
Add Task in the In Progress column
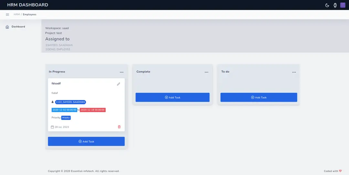tap(86, 141)
